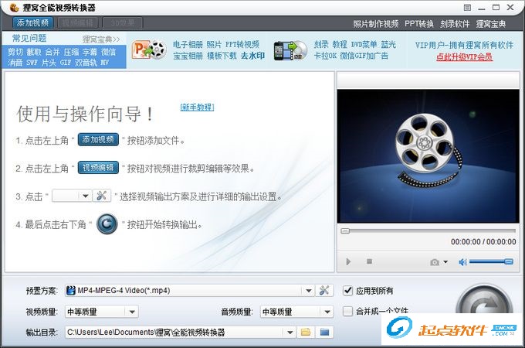Expand the 输出目录 path dropdown arrow

(x=290, y=333)
